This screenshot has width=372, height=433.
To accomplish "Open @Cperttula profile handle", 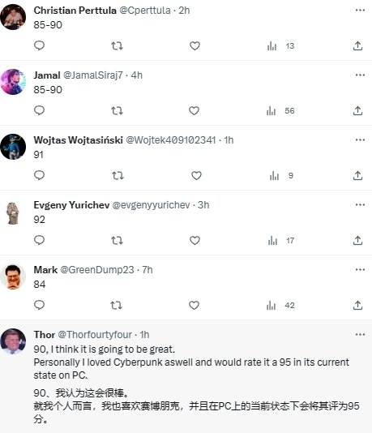I will [145, 11].
